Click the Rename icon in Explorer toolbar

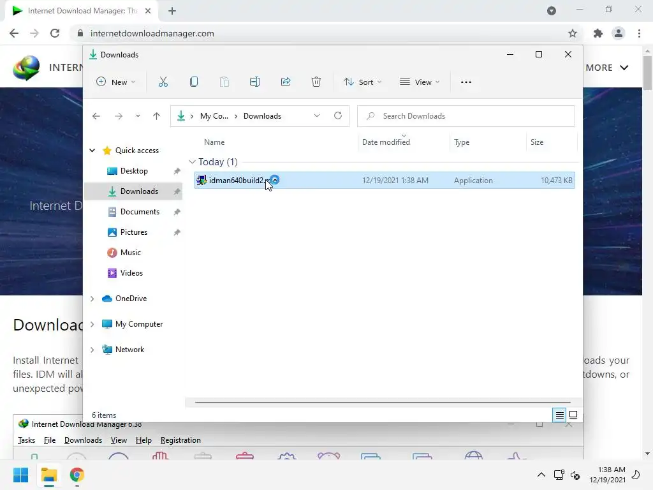point(255,82)
